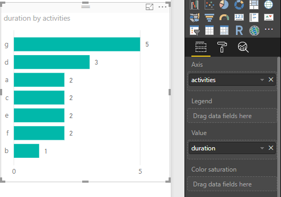Select the bar for activity c
281x197 pixels.
point(39,97)
